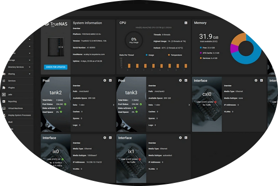Open reports icon on ix0 interface card
Screen dimensions: 278x186
coord(110,137)
